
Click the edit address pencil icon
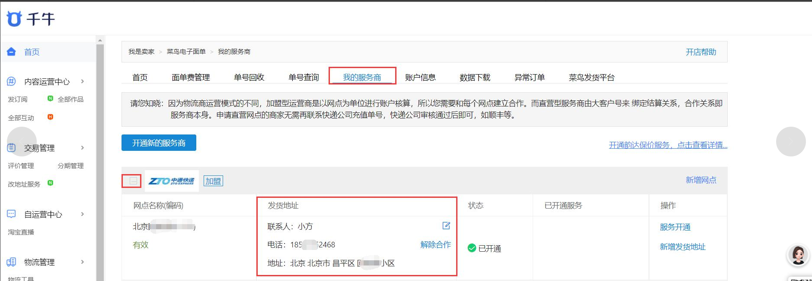446,226
